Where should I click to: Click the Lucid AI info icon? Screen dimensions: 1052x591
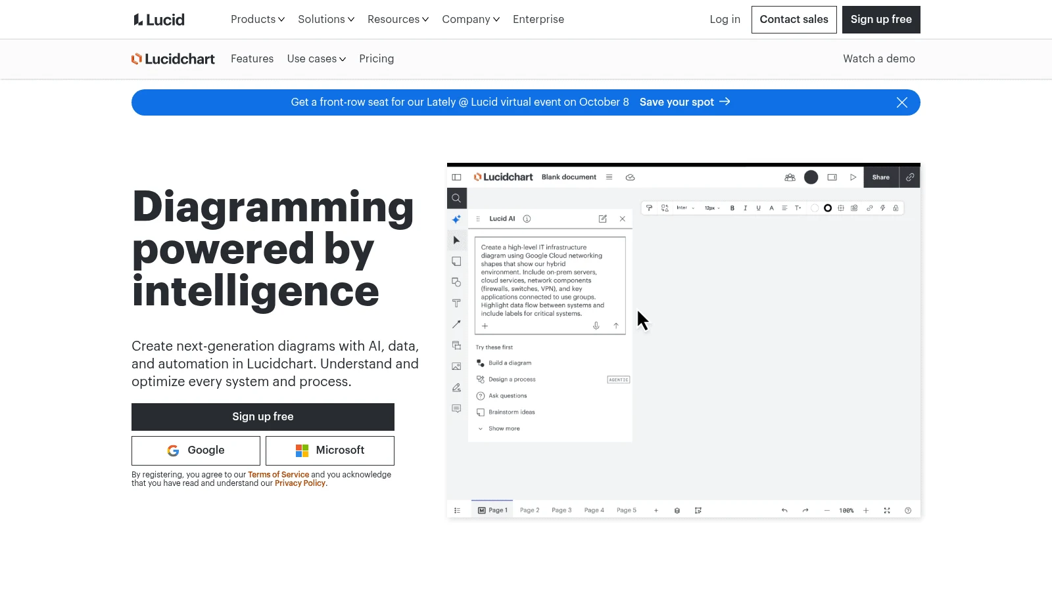click(x=527, y=219)
